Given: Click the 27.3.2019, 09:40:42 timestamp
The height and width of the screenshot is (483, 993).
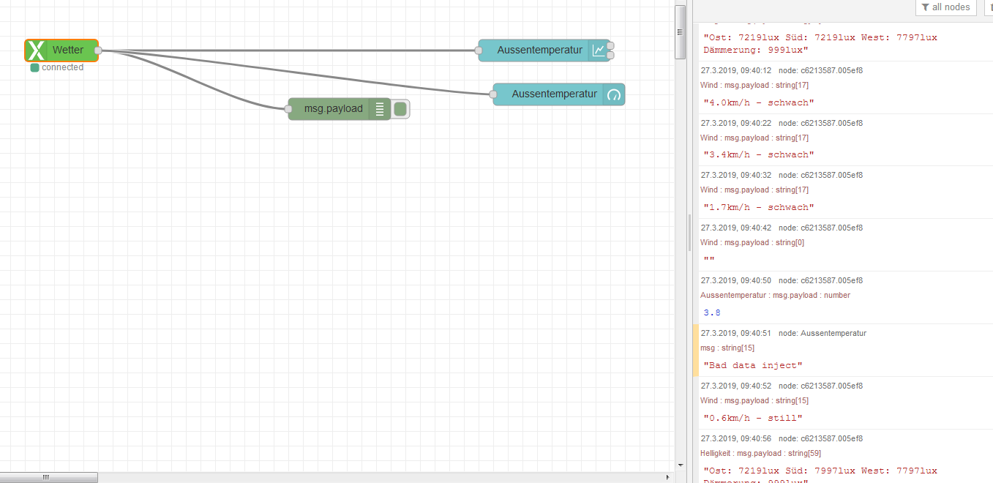Looking at the screenshot, I should click(x=735, y=228).
